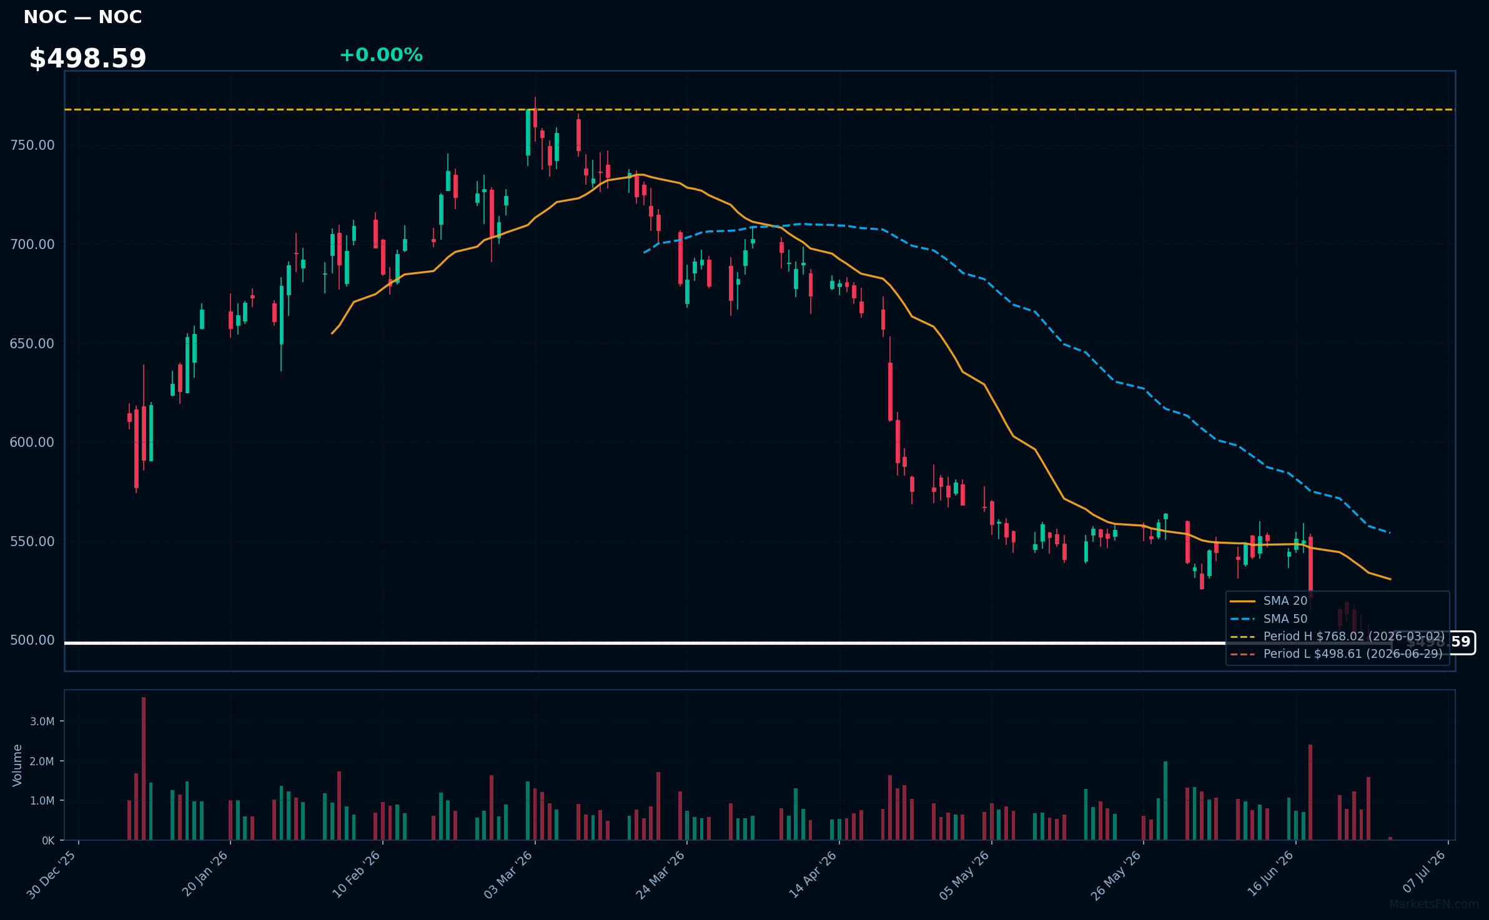Click the 20 Jan '26 date label
1489x920 pixels.
pyautogui.click(x=205, y=874)
